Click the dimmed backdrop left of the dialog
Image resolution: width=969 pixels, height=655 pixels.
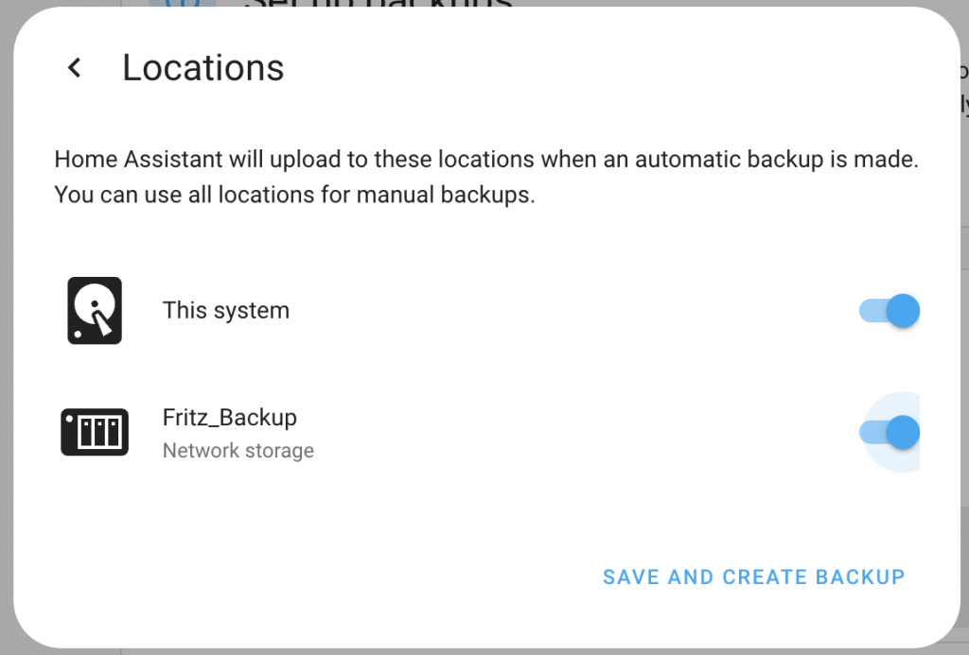point(5,331)
